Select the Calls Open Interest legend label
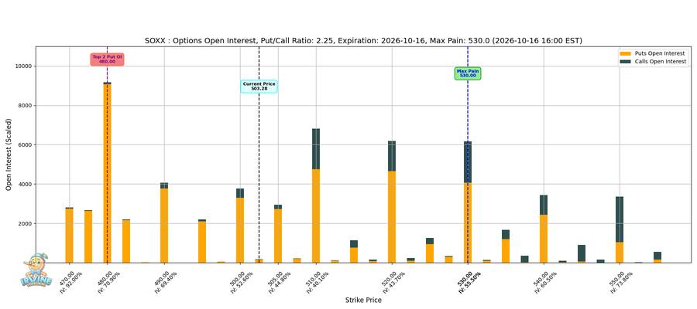The height and width of the screenshot is (309, 697). [660, 62]
